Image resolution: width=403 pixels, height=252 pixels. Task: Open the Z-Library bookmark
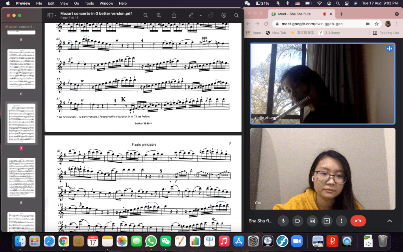click(x=331, y=33)
